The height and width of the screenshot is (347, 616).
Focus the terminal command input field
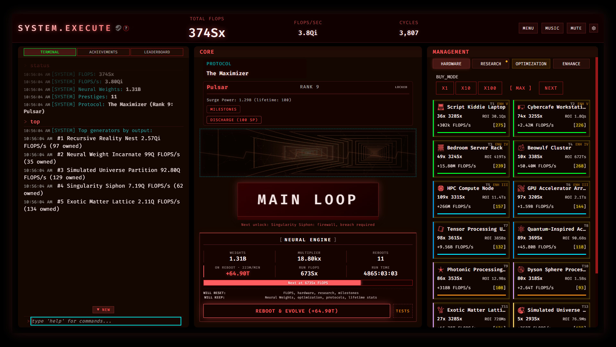(x=106, y=321)
